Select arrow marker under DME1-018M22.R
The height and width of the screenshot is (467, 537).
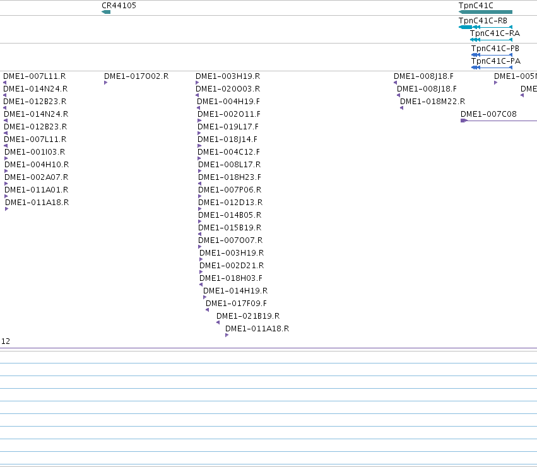(402, 108)
